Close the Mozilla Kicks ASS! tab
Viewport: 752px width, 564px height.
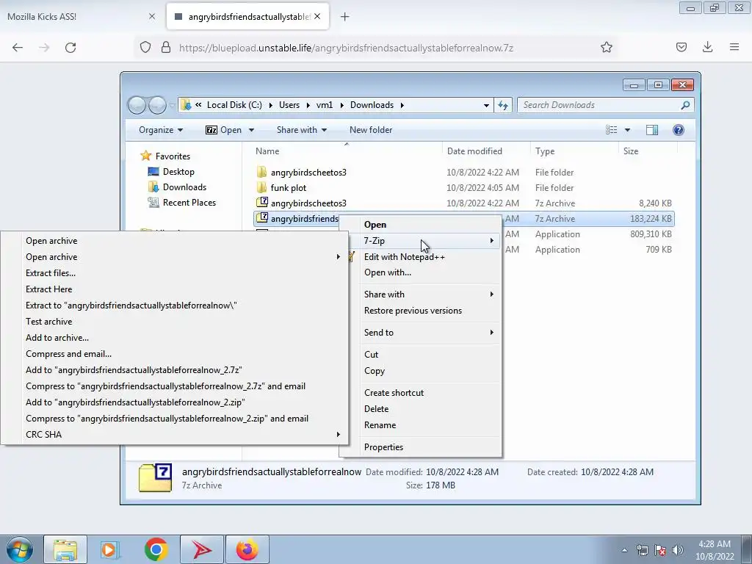tap(152, 16)
